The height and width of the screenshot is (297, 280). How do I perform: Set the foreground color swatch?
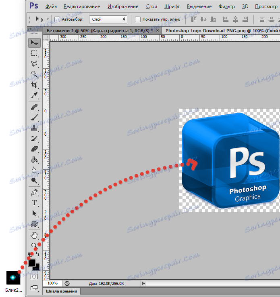[x=32, y=262]
